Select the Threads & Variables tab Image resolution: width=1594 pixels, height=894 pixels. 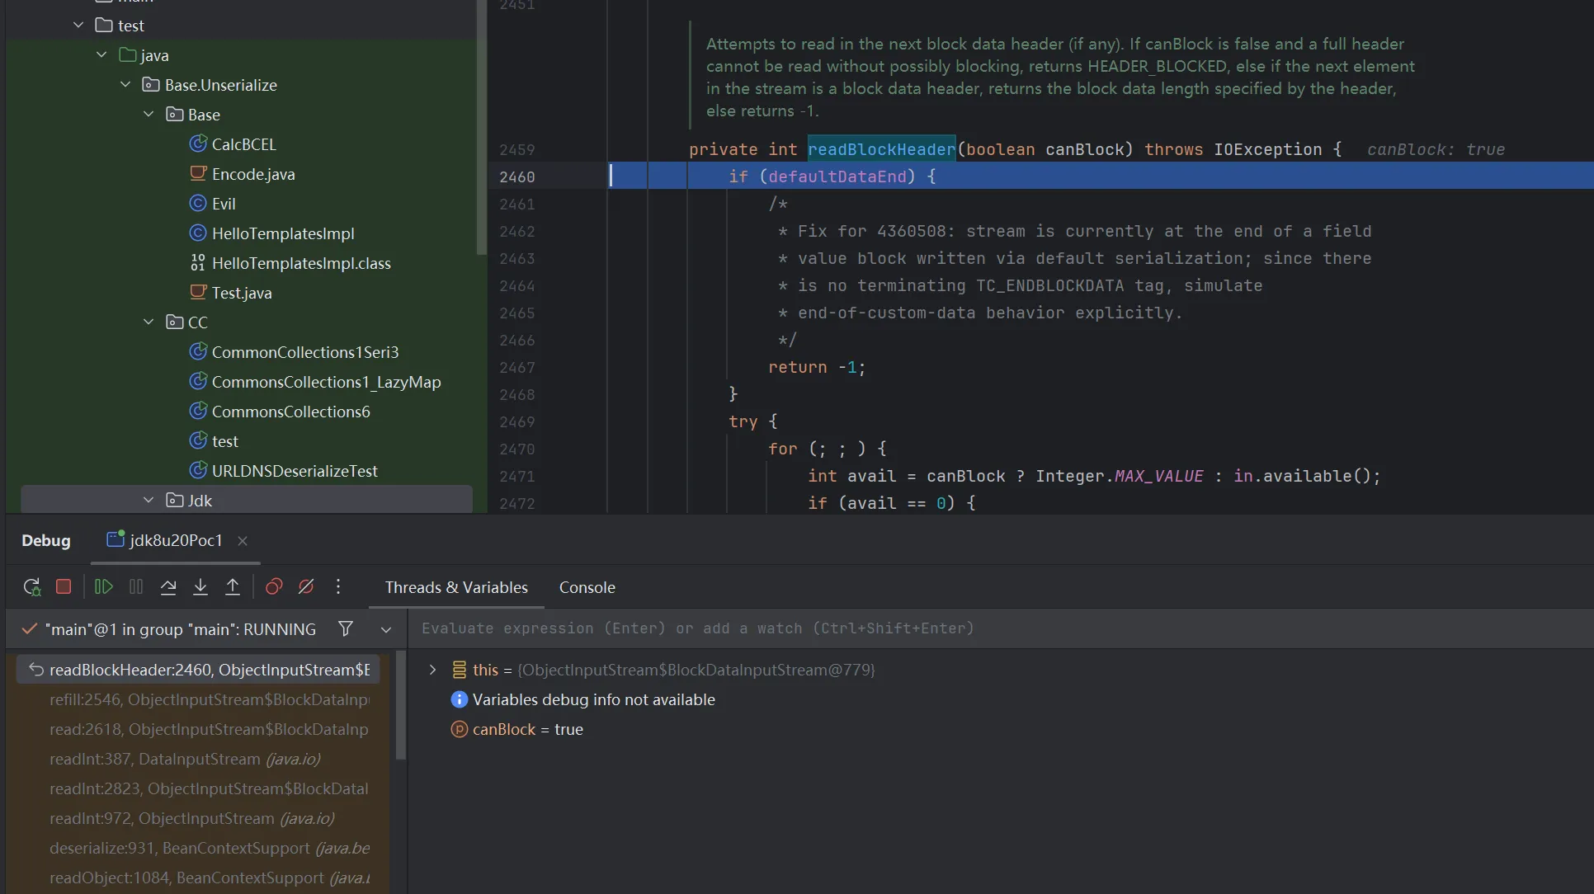coord(455,587)
